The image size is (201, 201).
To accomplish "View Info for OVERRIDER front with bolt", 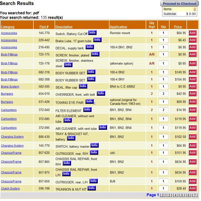I will point(101,93).
